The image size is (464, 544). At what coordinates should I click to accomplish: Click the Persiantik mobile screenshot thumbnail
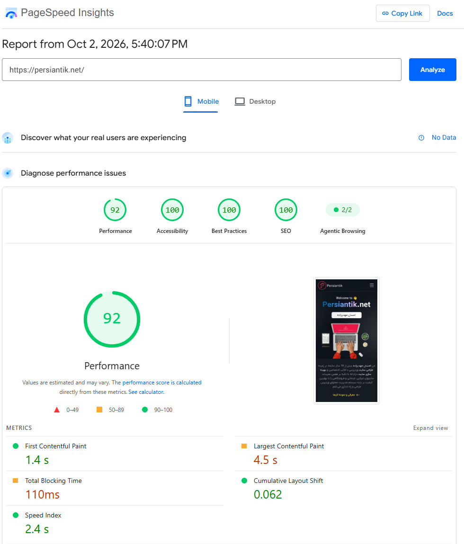347,341
